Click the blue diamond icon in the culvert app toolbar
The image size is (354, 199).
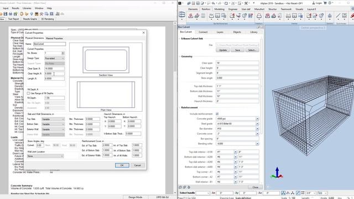pos(32,14)
